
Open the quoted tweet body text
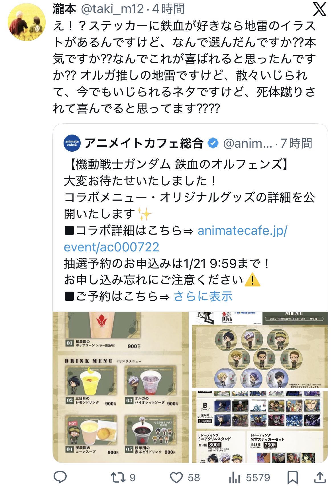tap(190, 230)
